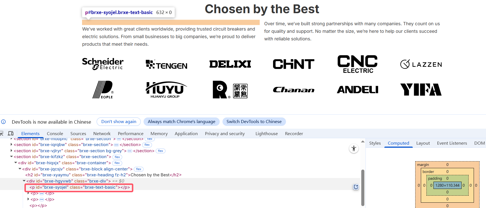Click the HUYU Huanyu Group logo
Image resolution: width=486 pixels, height=208 pixels.
pyautogui.click(x=166, y=90)
